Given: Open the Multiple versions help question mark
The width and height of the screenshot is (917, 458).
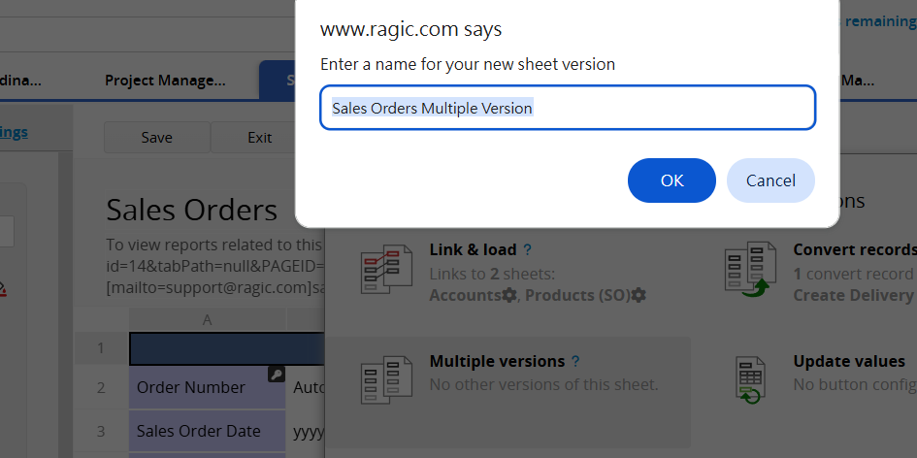Looking at the screenshot, I should tap(575, 362).
